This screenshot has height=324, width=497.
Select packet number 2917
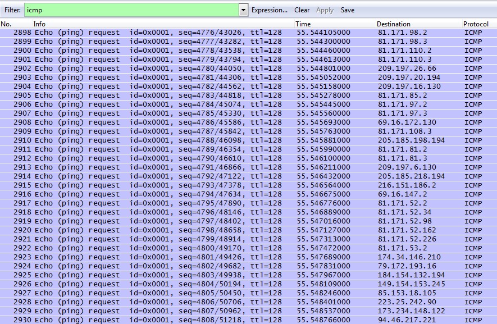(248, 203)
